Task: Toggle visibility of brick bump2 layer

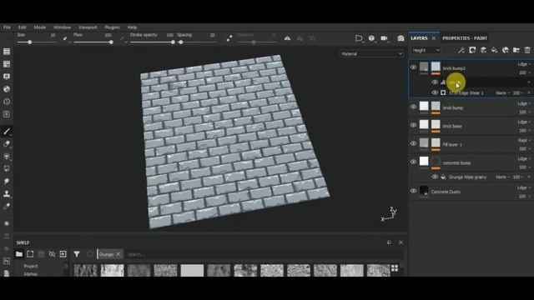Action: 414,67
